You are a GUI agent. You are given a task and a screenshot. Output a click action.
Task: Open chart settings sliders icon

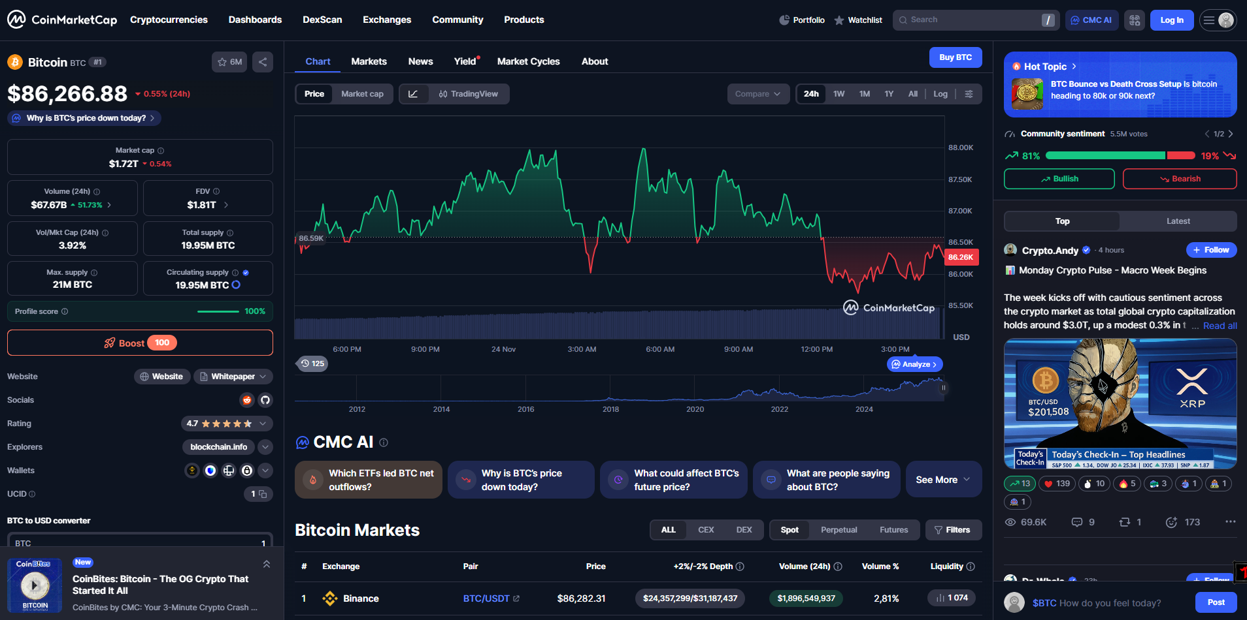click(969, 94)
